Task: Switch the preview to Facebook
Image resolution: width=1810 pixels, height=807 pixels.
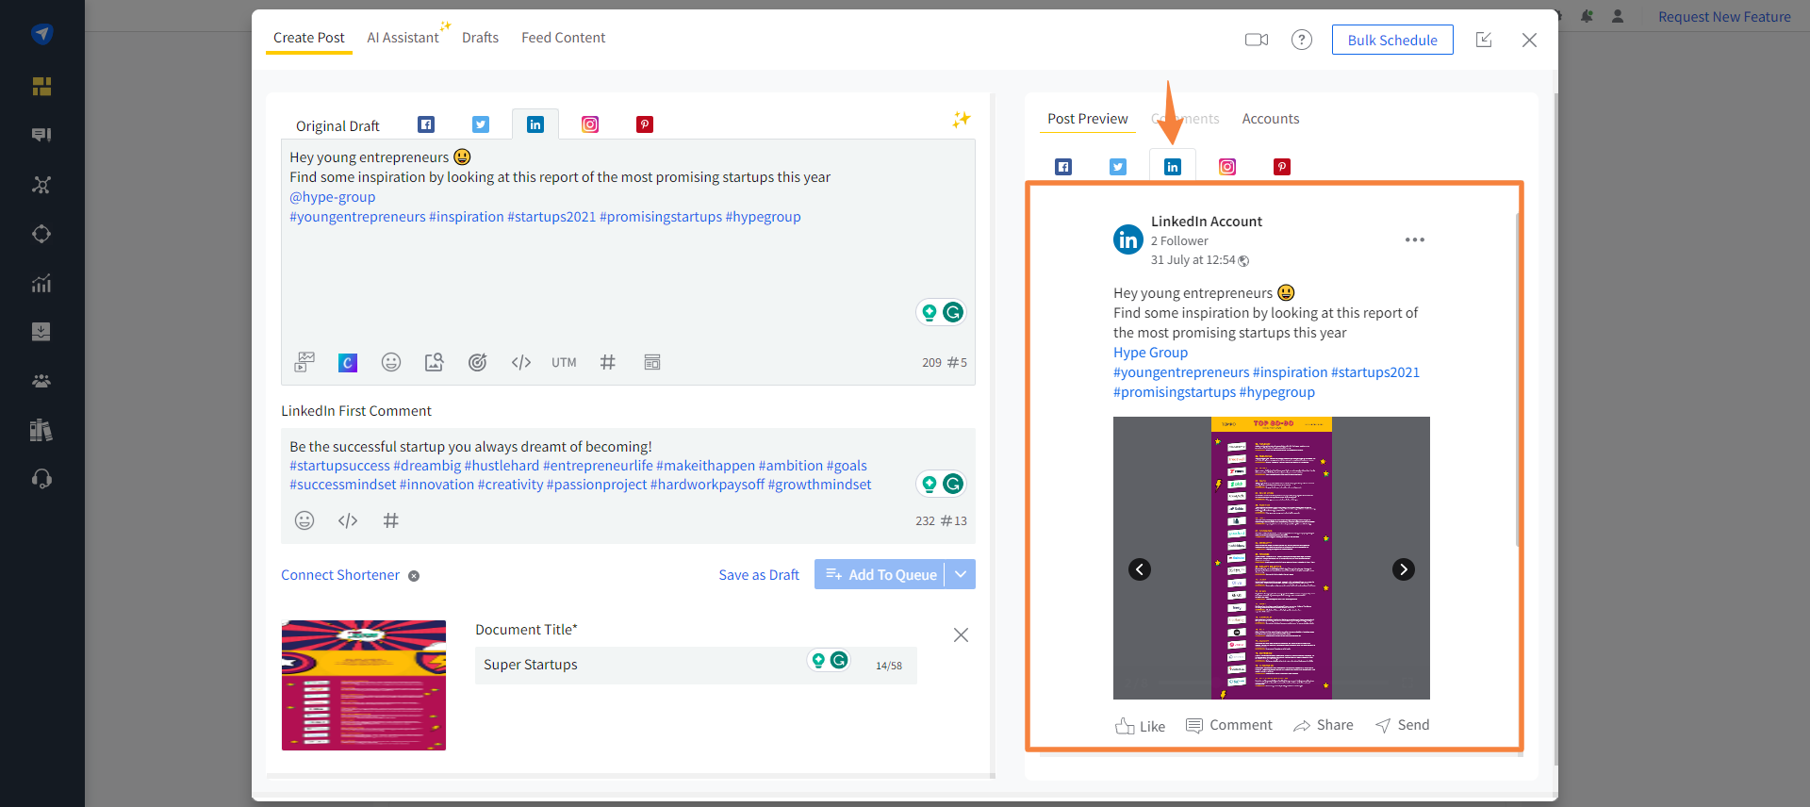Action: point(1063,167)
